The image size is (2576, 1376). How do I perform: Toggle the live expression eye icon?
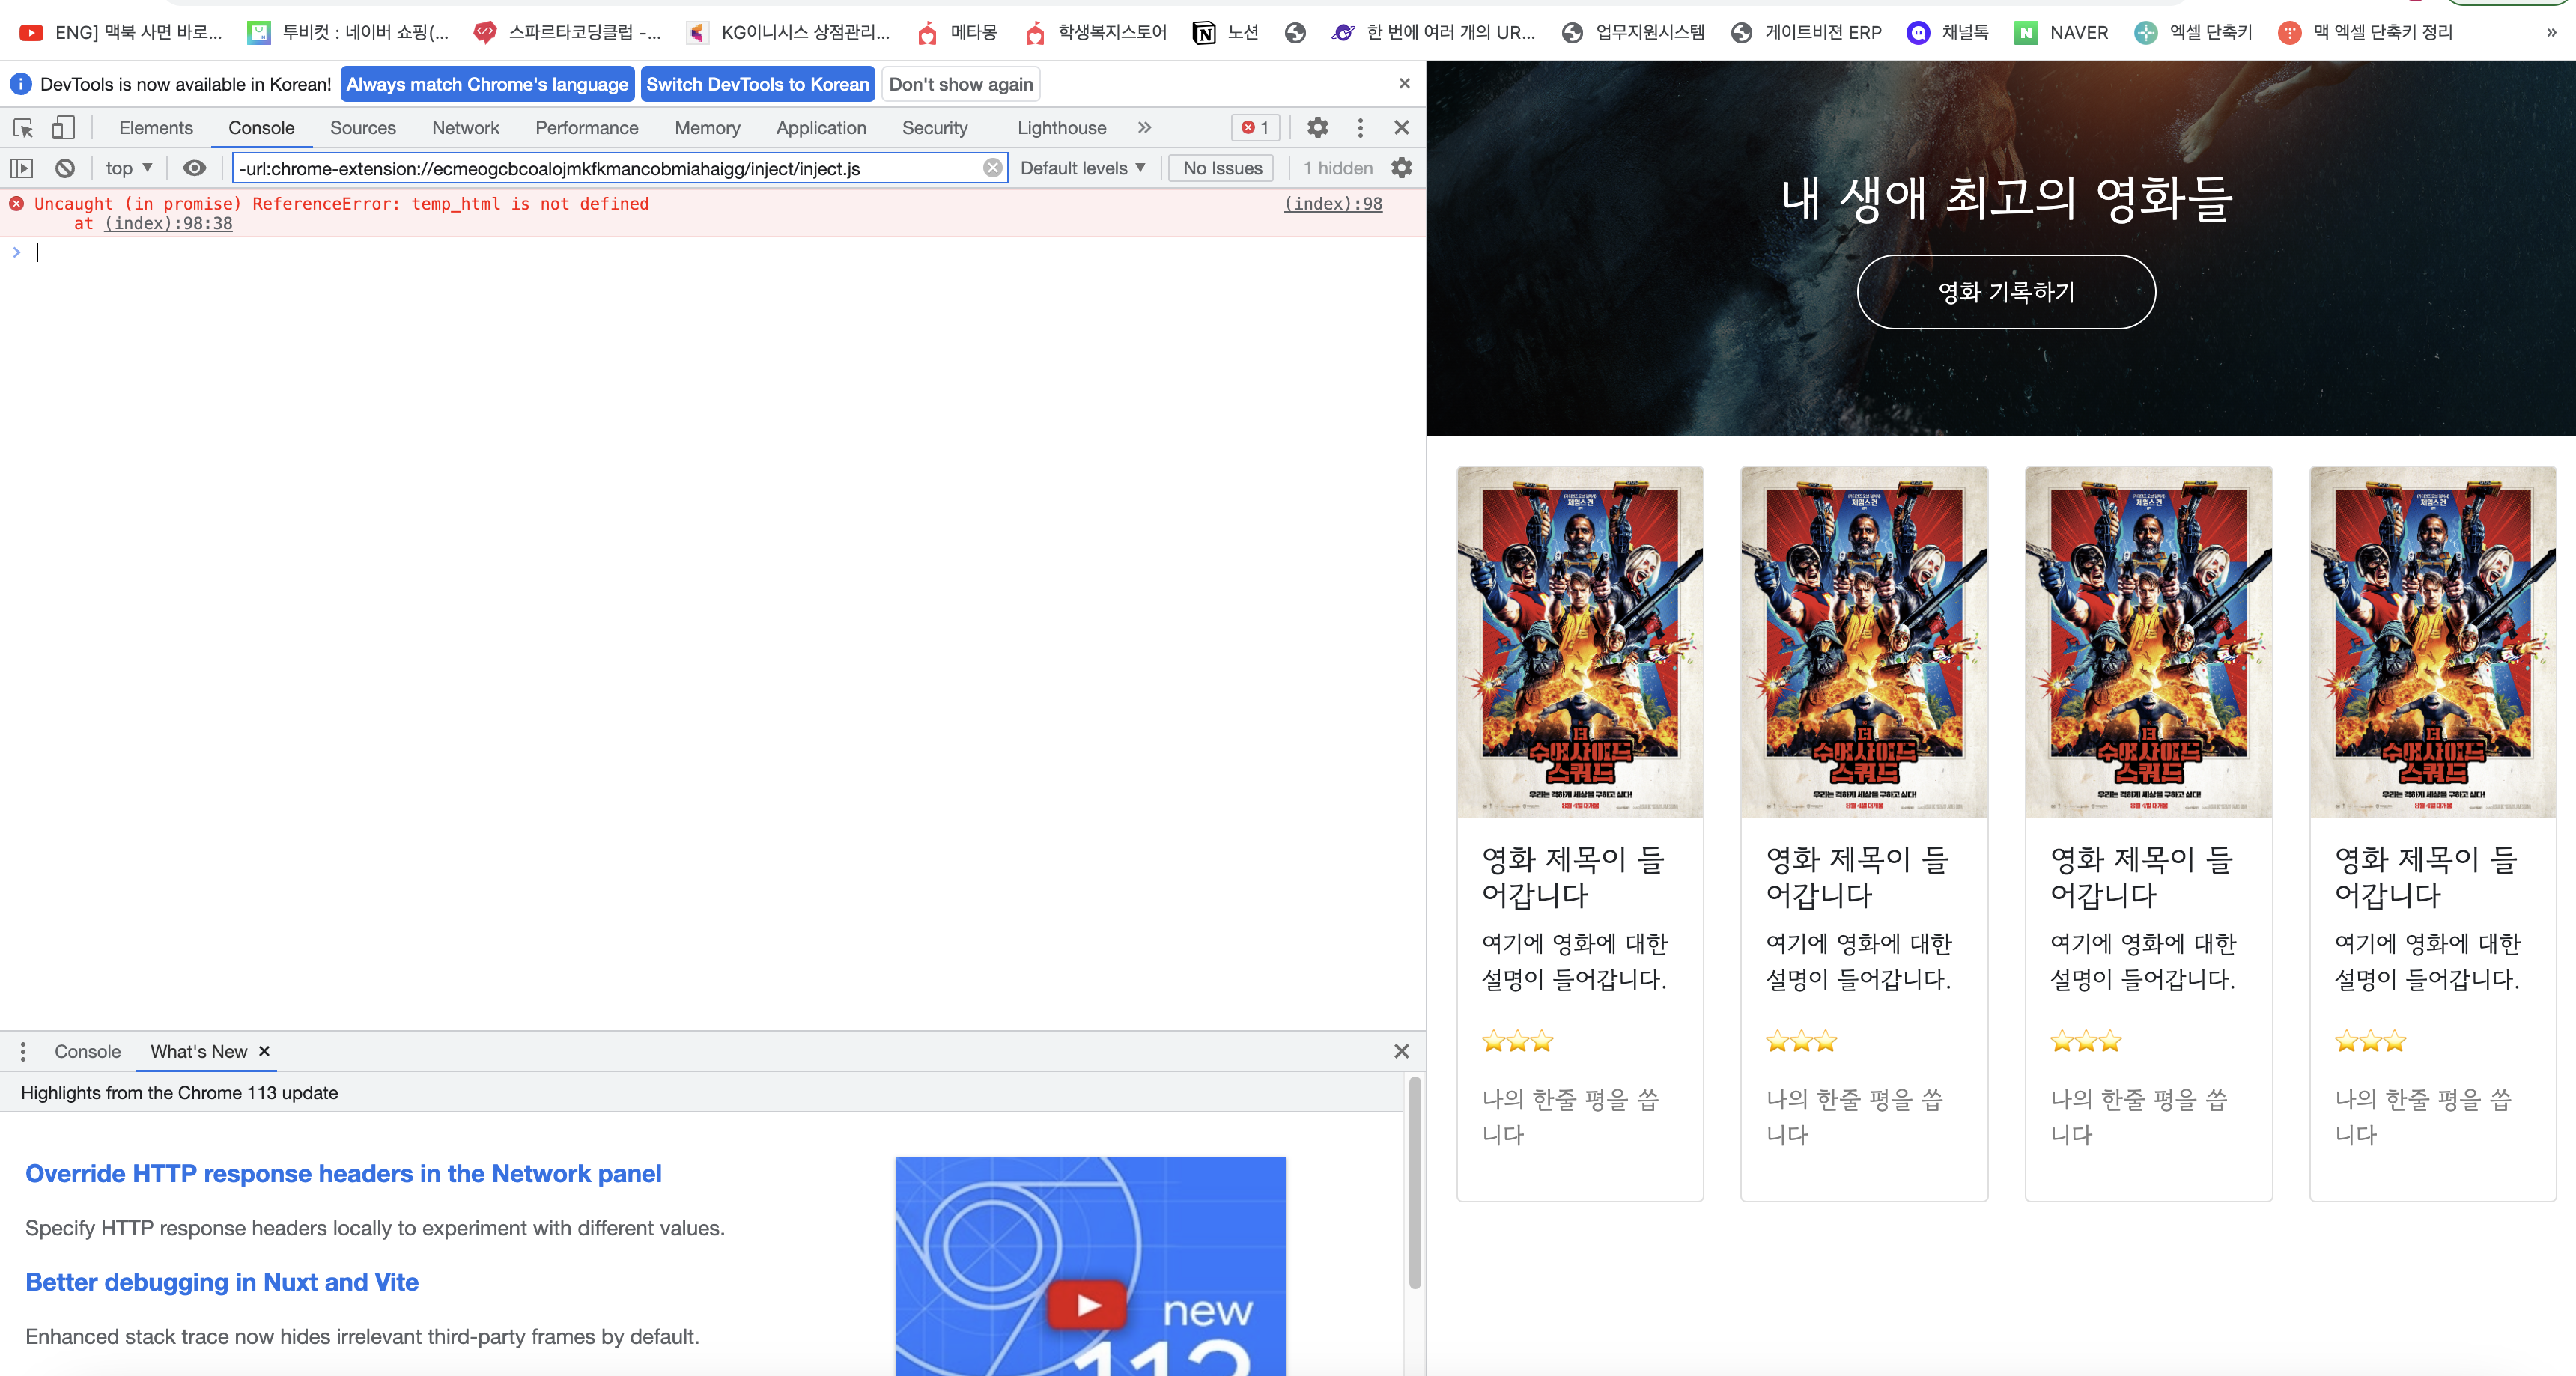[x=194, y=168]
